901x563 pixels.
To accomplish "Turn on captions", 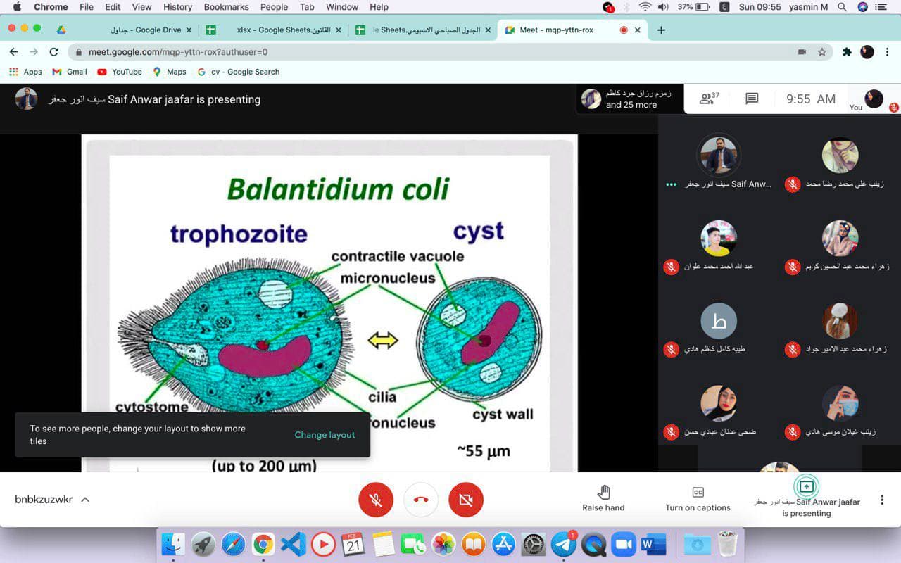I will (698, 498).
